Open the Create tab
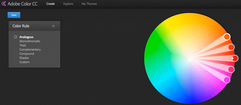 point(50,4)
